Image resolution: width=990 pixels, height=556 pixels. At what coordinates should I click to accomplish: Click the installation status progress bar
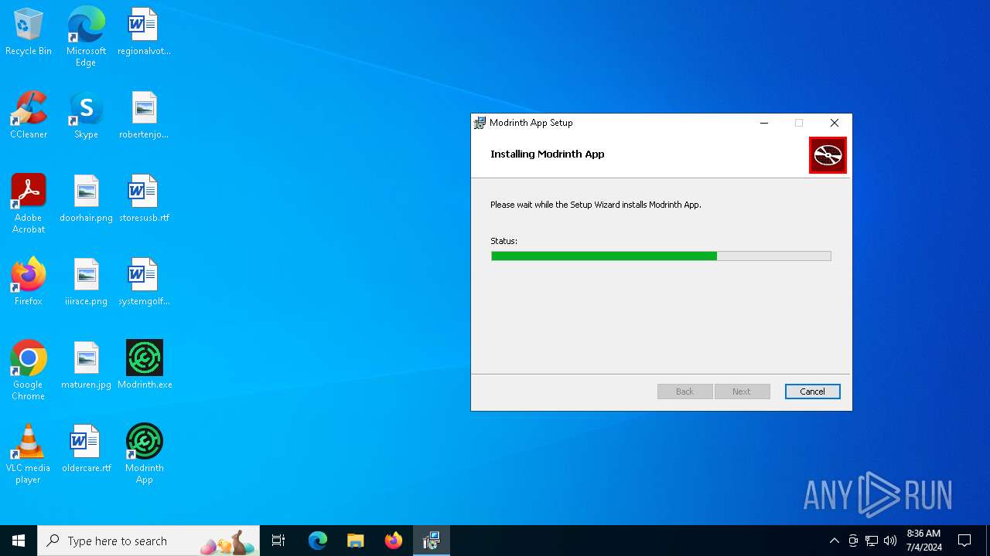click(661, 256)
